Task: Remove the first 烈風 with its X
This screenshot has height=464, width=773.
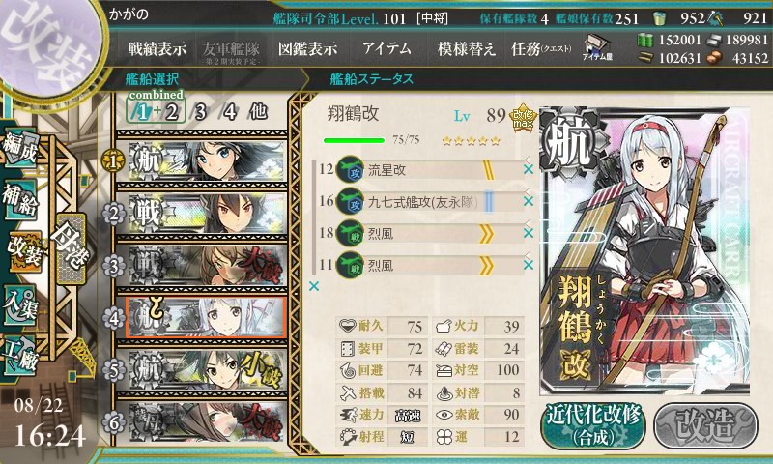Action: pyautogui.click(x=528, y=233)
